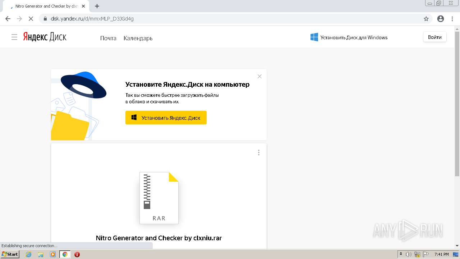Click the Войти sign-in button
The image size is (460, 259).
(434, 37)
